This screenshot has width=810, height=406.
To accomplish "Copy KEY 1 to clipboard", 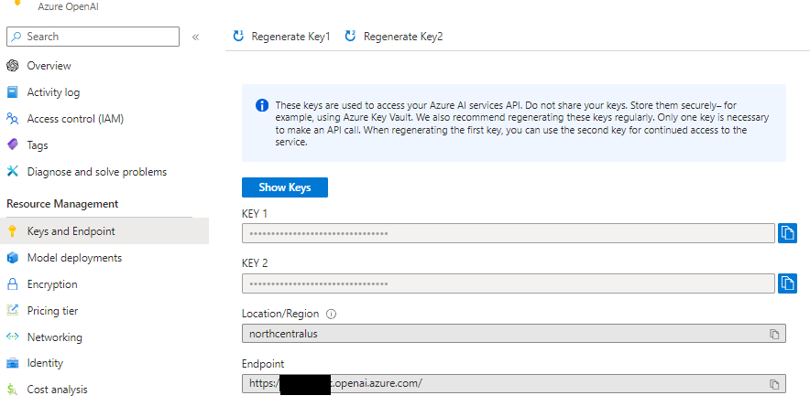I will 787,233.
